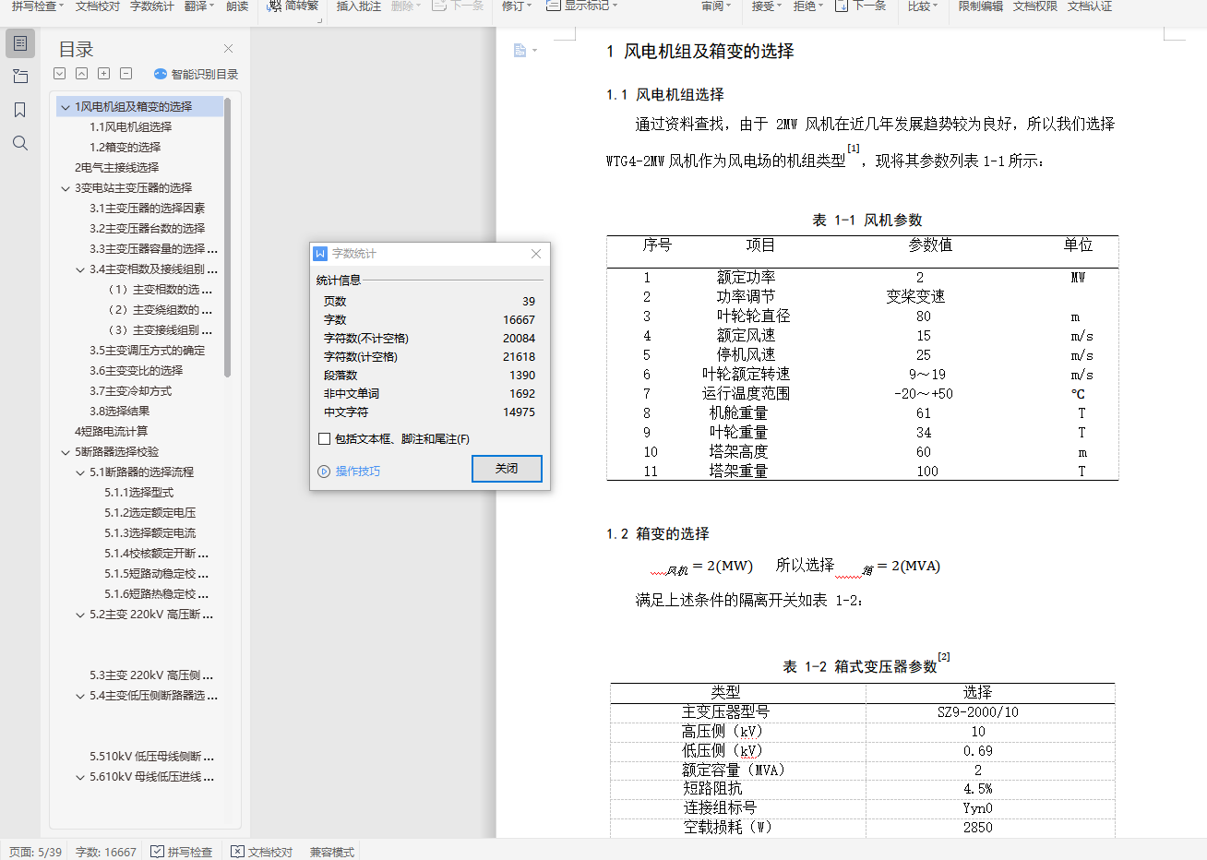Click 文档权限 in the ribbon
The width and height of the screenshot is (1207, 860).
[1034, 6]
